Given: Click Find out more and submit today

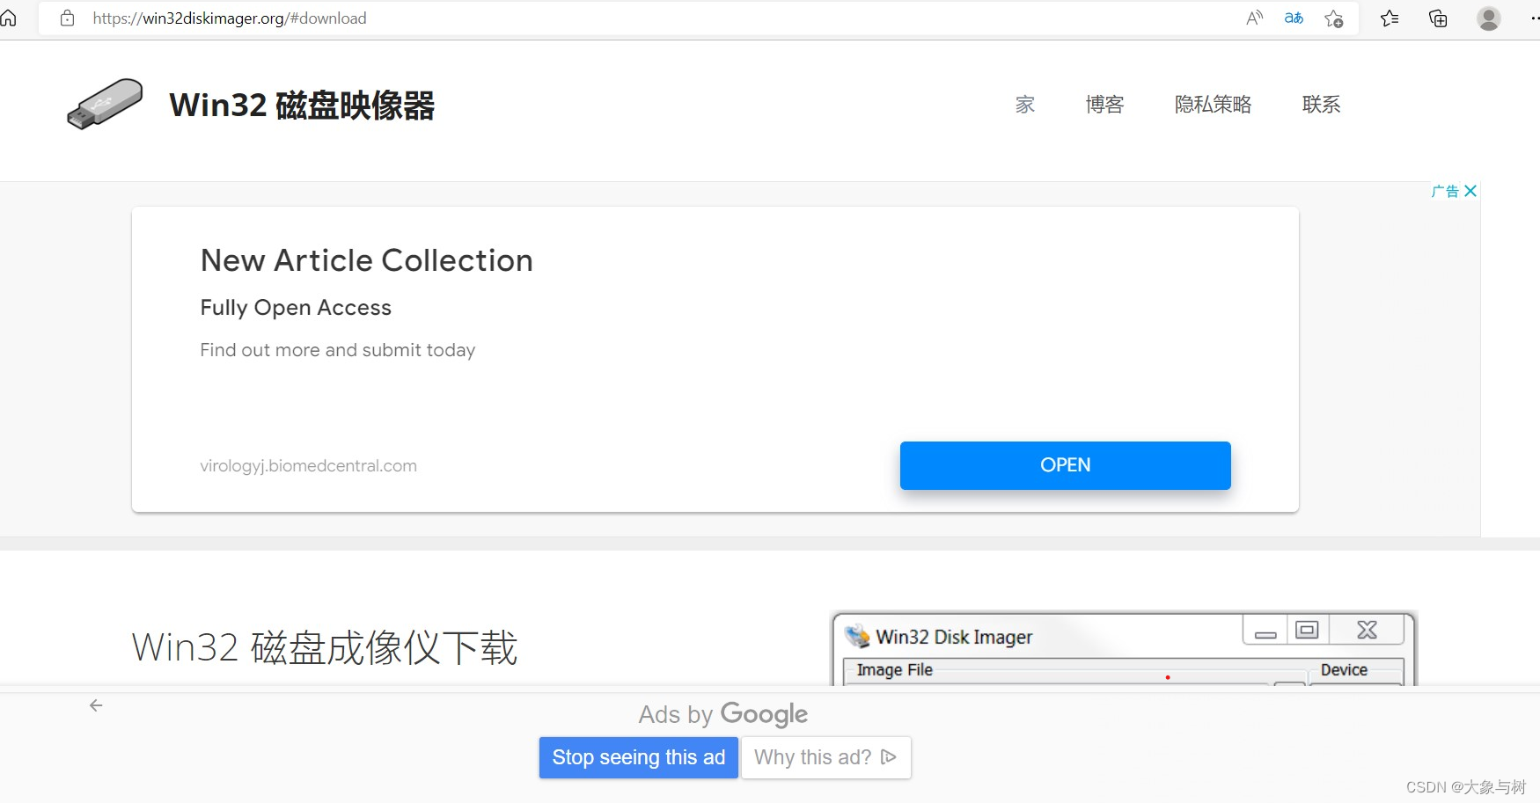Looking at the screenshot, I should click(x=338, y=350).
